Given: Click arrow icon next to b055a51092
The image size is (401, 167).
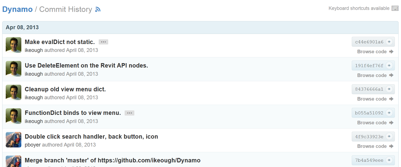Looking at the screenshot, I should tap(389, 113).
